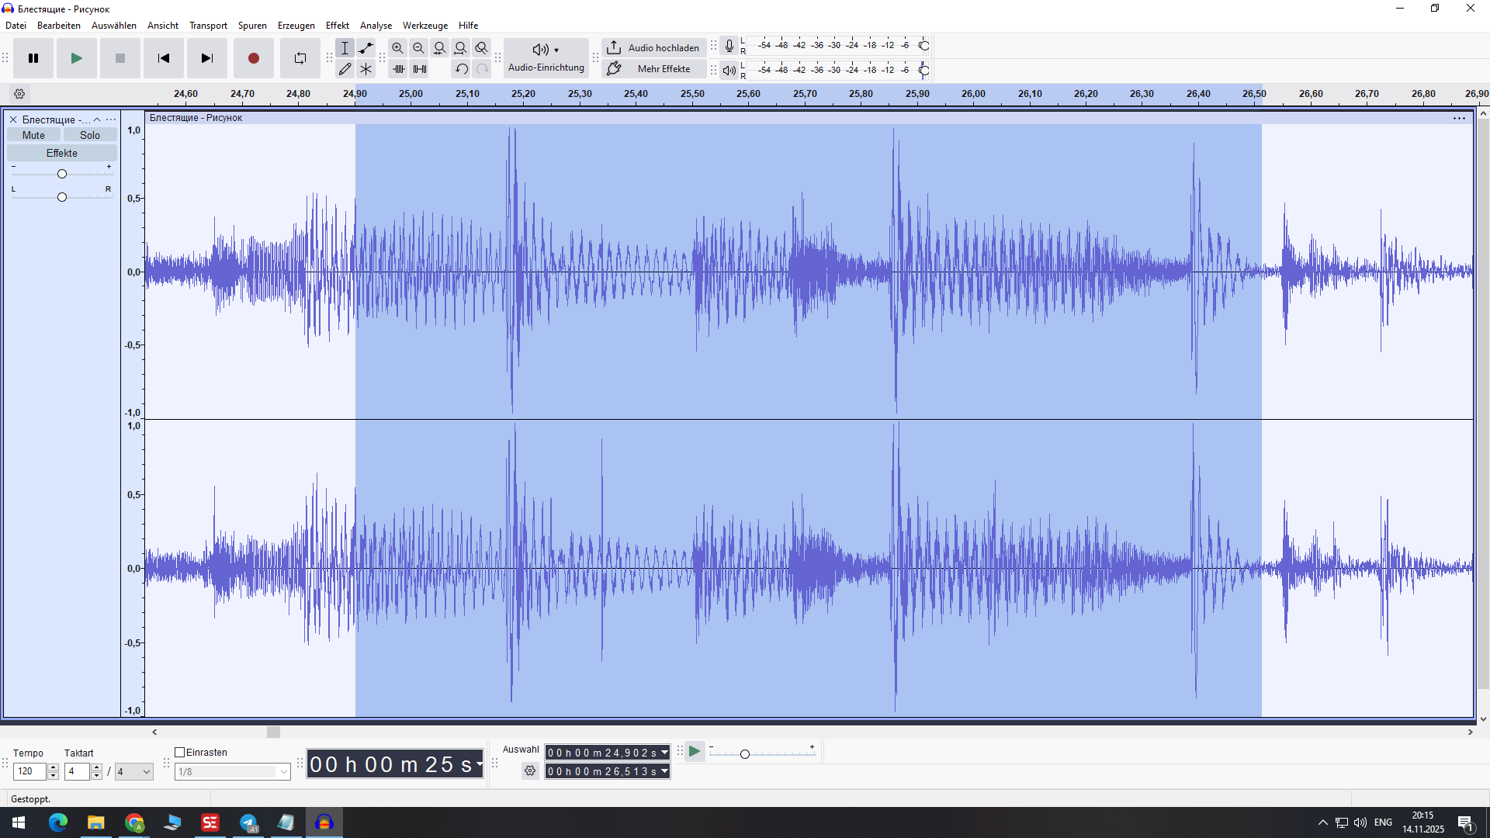Skip to the end of the project

pos(207,58)
